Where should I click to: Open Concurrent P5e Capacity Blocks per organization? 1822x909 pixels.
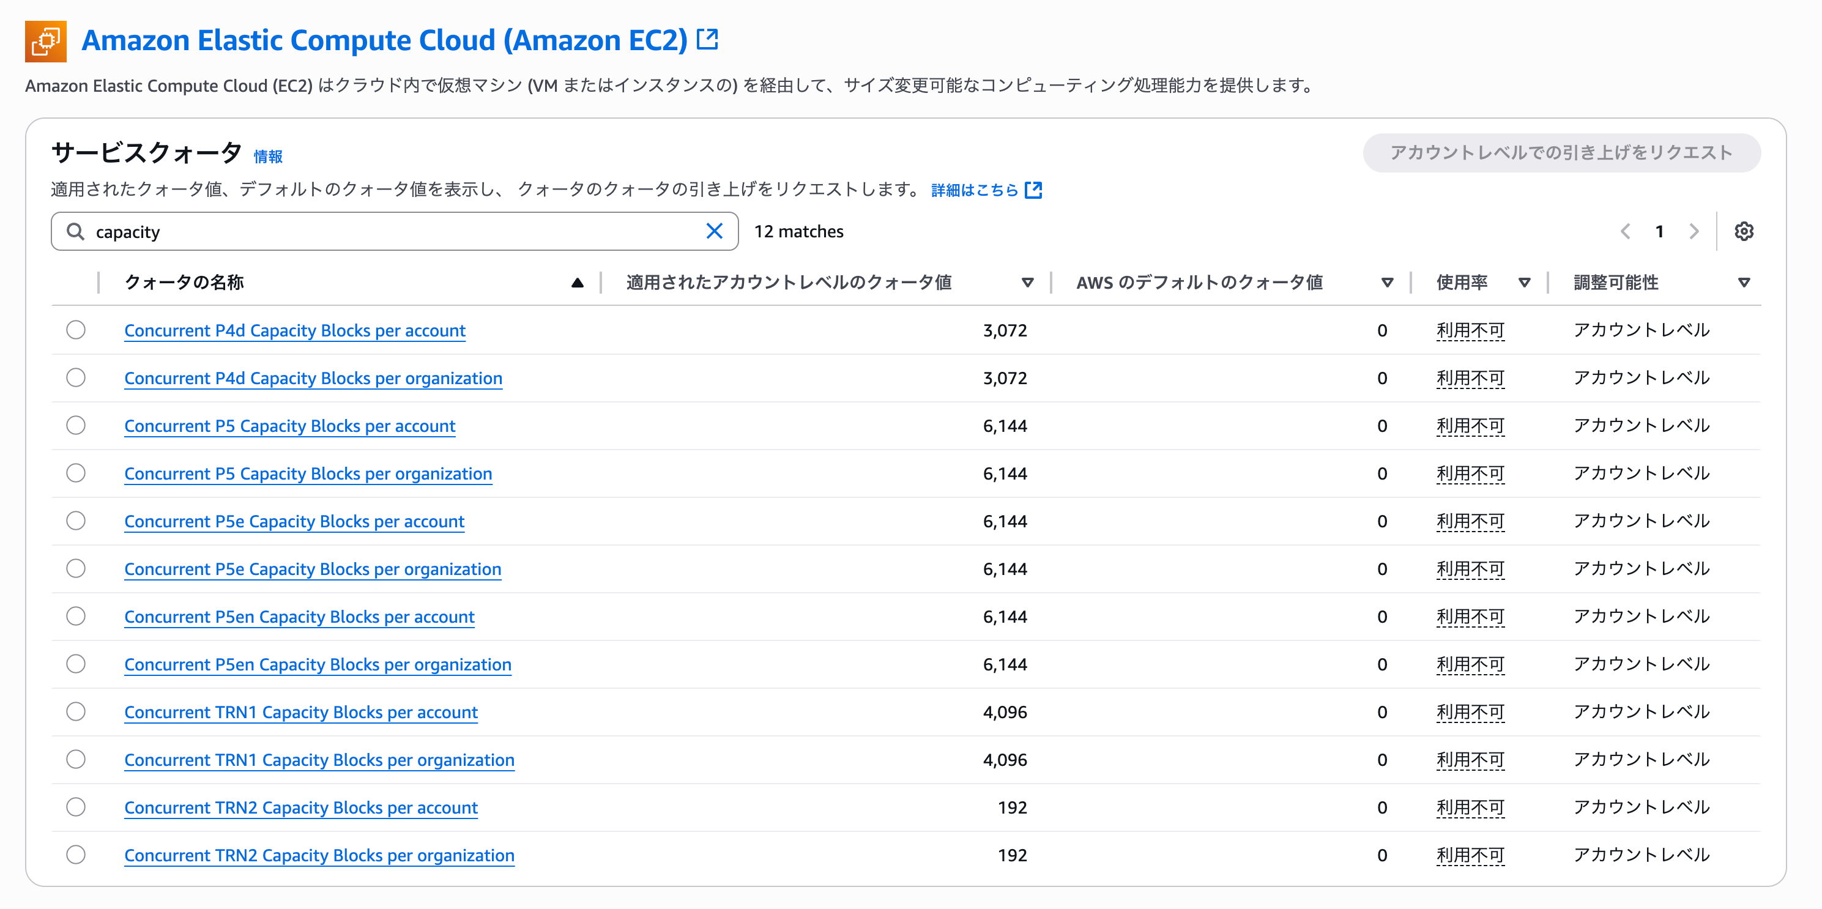313,569
